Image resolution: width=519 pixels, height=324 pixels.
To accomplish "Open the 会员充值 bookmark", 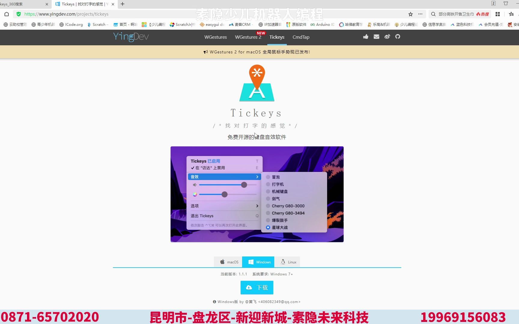I will pos(490,25).
